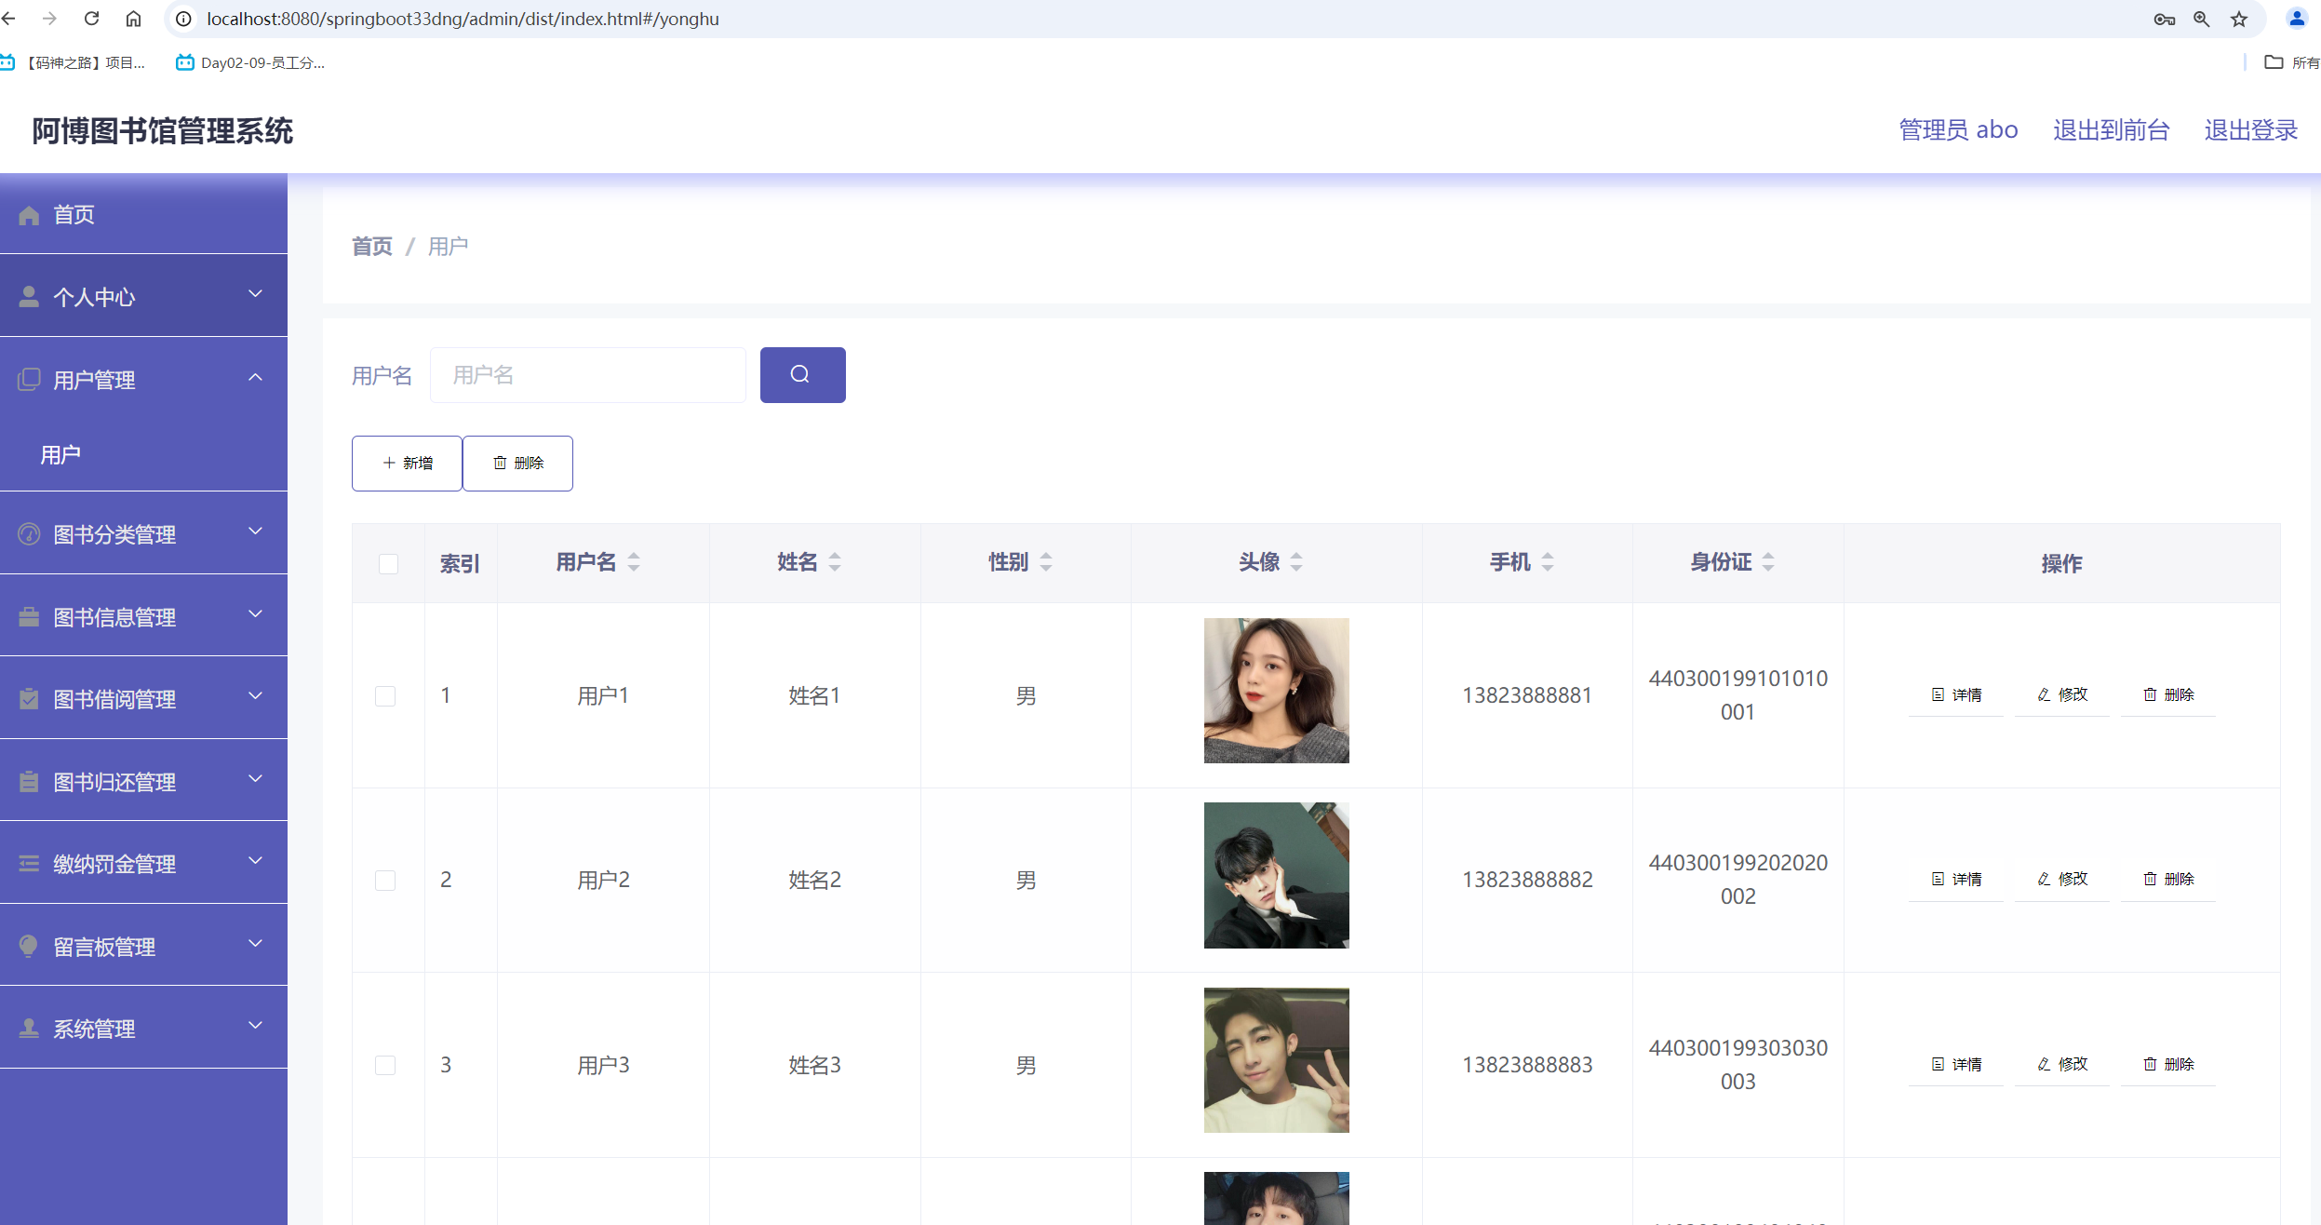Open the Day02-09-员工分 bookmark
2321x1225 pixels.
click(250, 62)
